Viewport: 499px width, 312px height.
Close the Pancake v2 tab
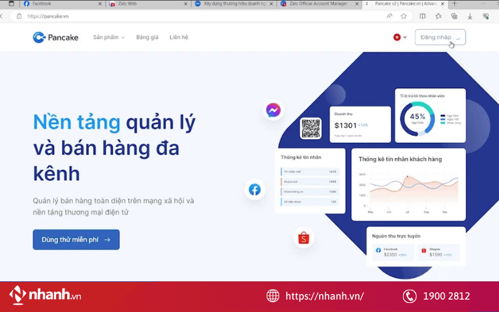[x=442, y=4]
